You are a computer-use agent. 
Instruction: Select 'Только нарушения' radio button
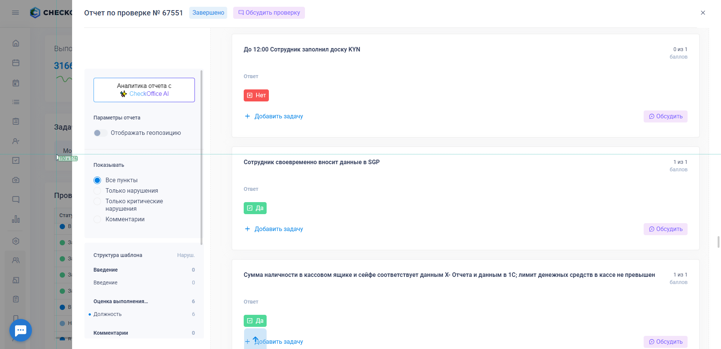click(97, 191)
